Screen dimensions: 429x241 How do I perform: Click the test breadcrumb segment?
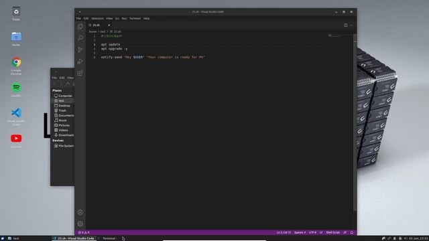(x=103, y=31)
